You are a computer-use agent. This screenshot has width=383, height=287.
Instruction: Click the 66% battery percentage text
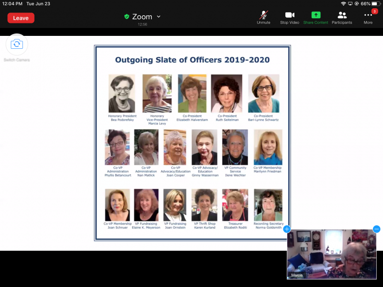365,4
